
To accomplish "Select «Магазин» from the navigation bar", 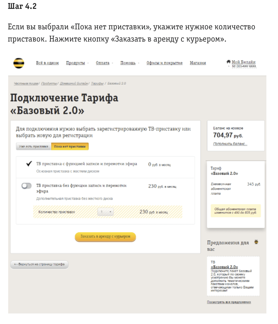I will pos(198,63).
